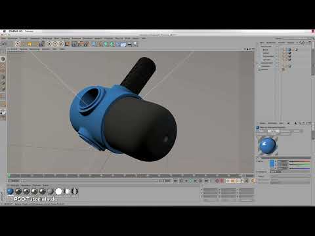315x236 pixels.
Task: Click the tag right of the blue material tag
Action: click(x=296, y=50)
